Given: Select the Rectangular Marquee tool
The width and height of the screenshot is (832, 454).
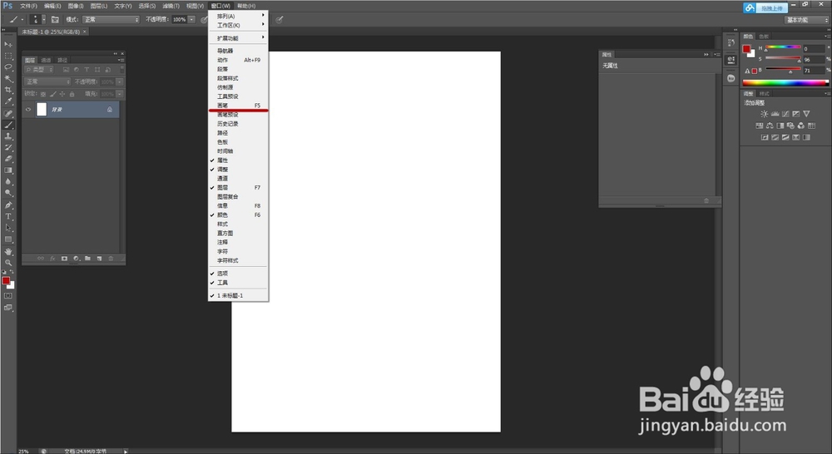Looking at the screenshot, I should (8, 56).
